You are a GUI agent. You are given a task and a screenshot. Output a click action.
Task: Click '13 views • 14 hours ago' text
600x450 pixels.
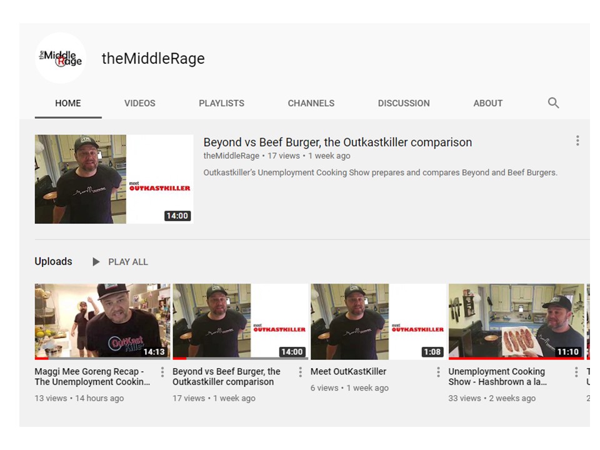coord(79,398)
